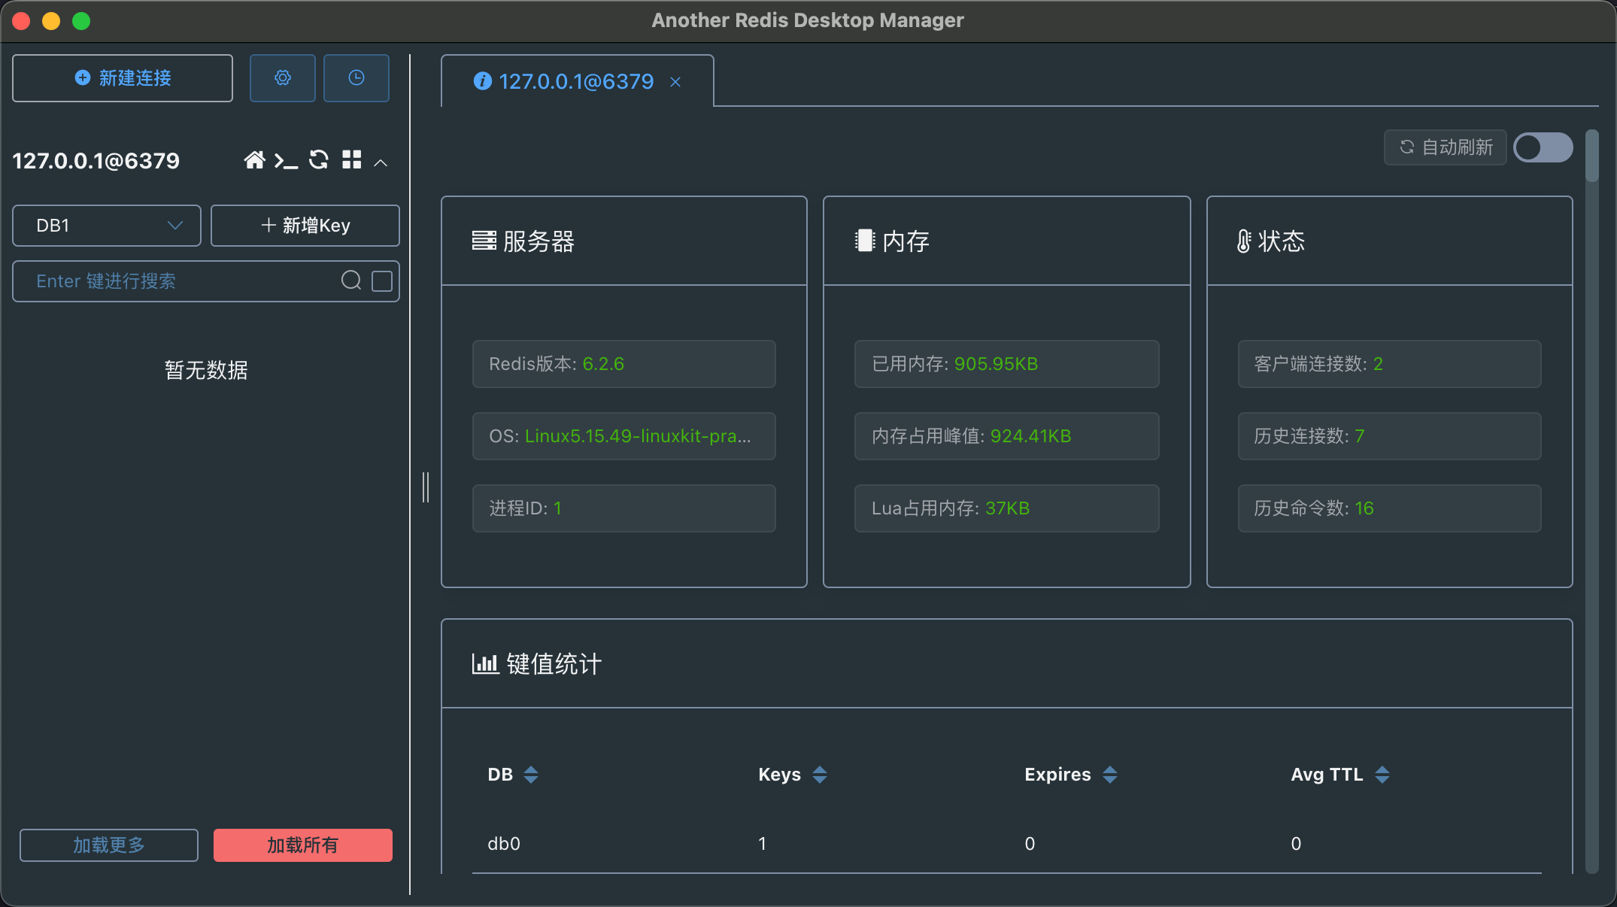
Task: Refresh the connection with circular arrows icon
Action: click(x=319, y=159)
